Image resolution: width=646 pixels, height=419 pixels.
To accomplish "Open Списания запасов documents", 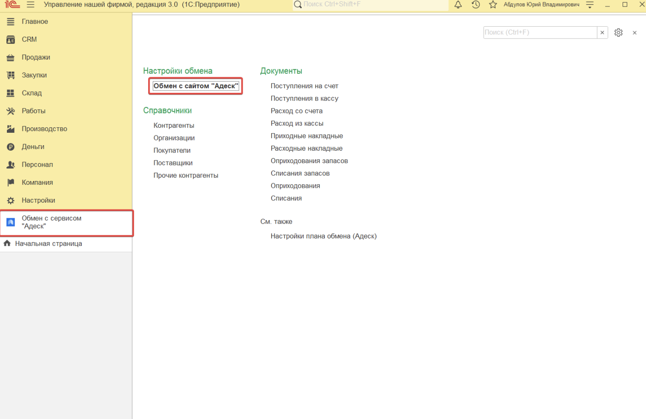I will [x=300, y=173].
